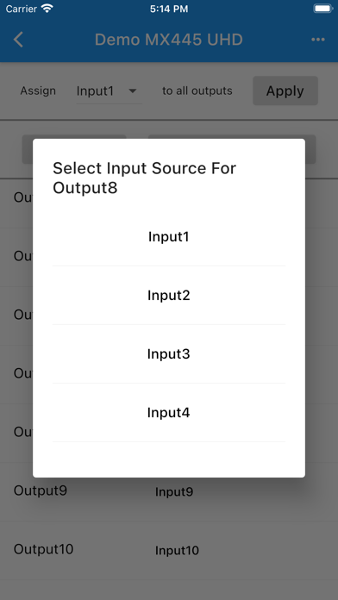Tap the Demo MX445 UHD title

click(x=169, y=40)
